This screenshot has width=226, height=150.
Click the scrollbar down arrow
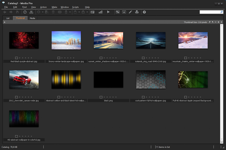click(x=222, y=139)
